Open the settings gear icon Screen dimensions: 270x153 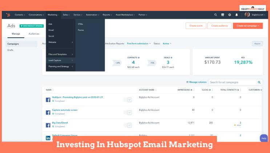[230, 15]
